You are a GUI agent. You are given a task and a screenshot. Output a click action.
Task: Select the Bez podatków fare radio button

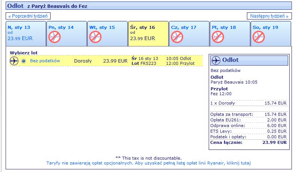point(24,61)
